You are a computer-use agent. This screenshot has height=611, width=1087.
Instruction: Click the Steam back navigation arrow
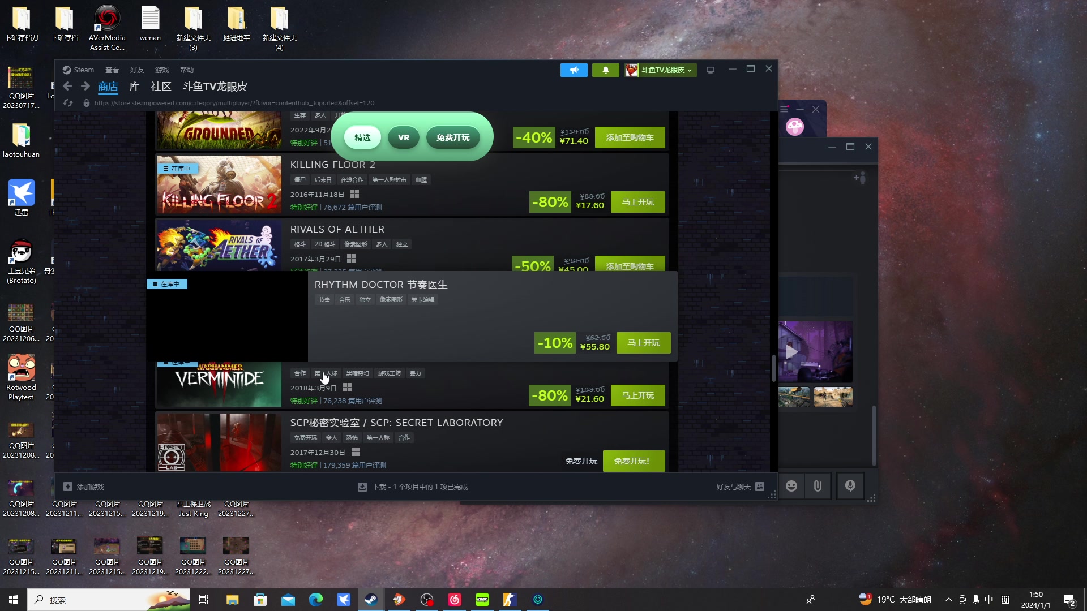67,86
